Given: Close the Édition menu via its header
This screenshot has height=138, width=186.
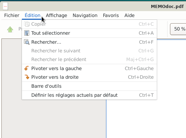Looking at the screenshot, I should pos(32,15).
